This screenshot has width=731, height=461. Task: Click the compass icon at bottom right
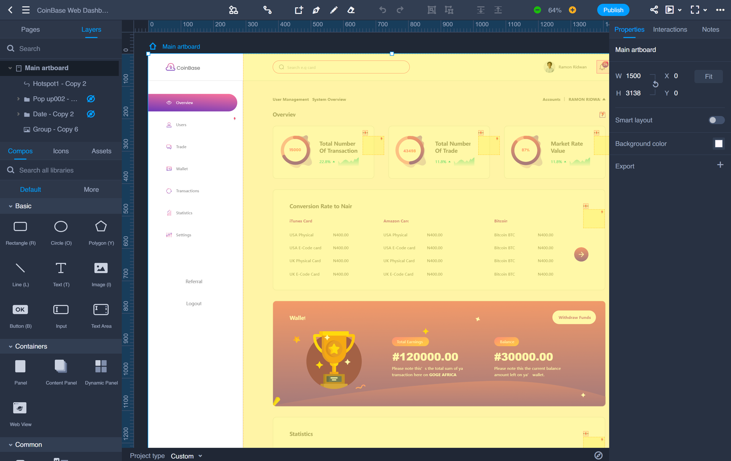598,455
